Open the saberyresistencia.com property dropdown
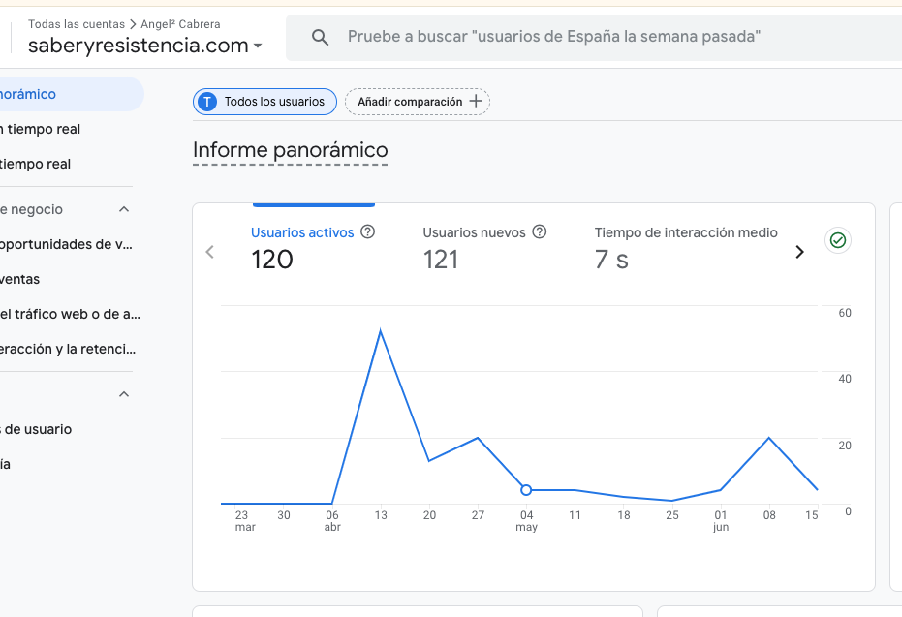 click(258, 46)
